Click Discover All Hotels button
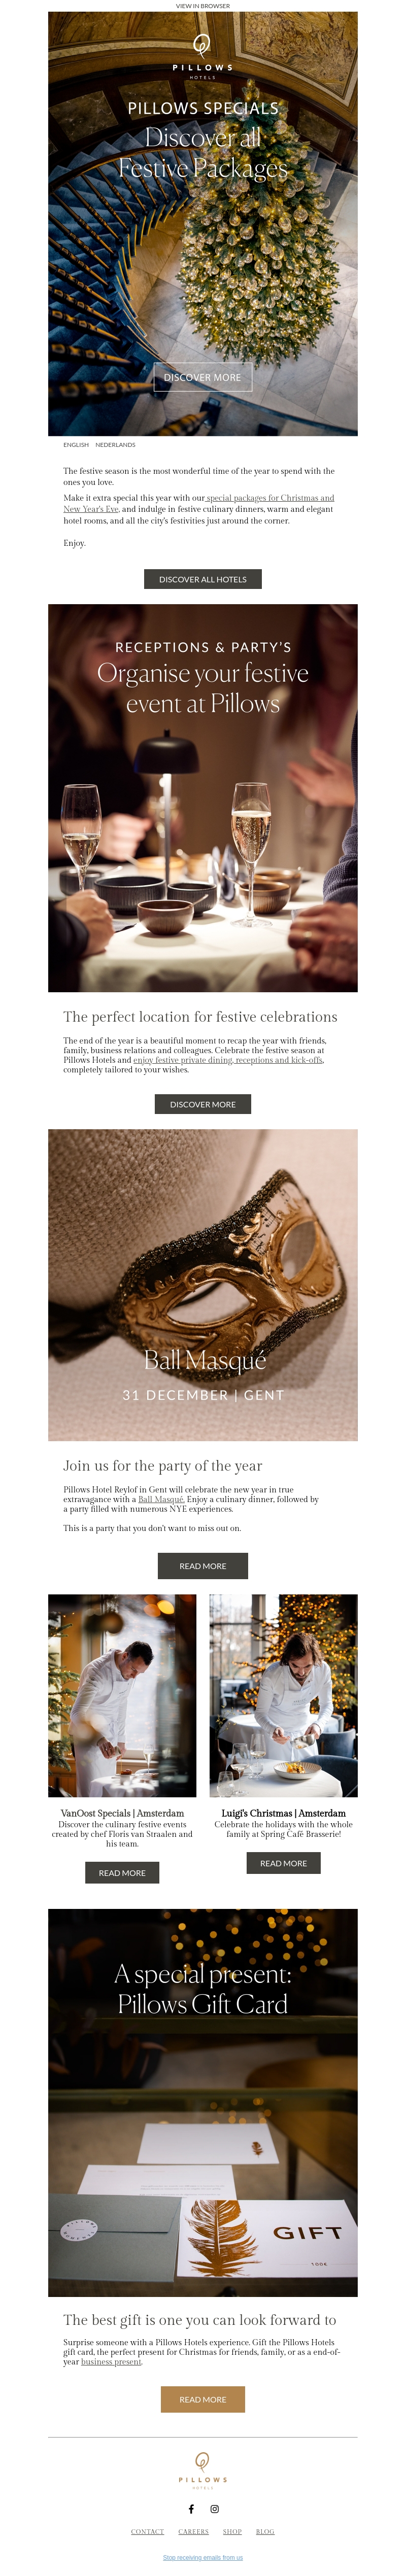This screenshot has width=406, height=2576. pos(202,579)
